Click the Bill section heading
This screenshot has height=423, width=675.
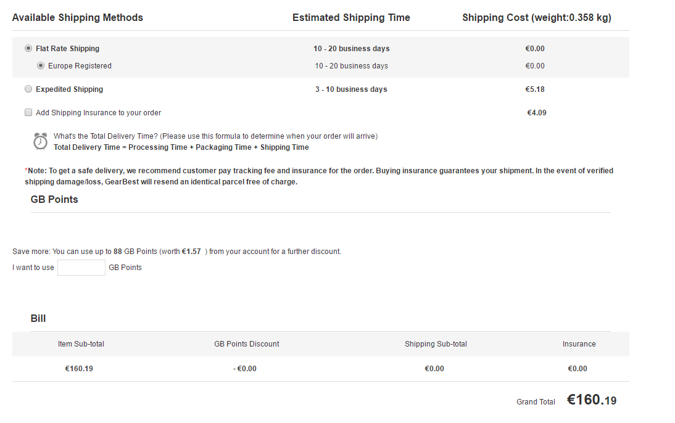(x=38, y=319)
